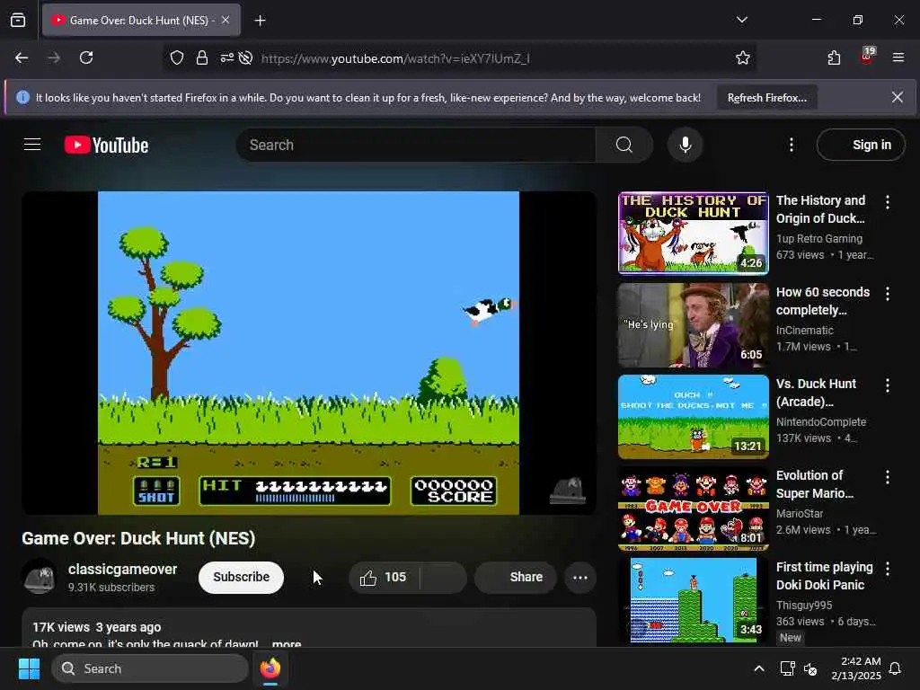
Task: Open Firefox application hamburger menu
Action: pos(898,57)
